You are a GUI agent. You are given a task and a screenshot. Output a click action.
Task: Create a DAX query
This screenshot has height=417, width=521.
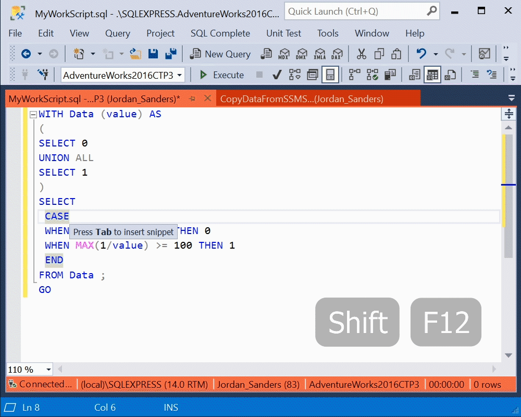coord(337,54)
